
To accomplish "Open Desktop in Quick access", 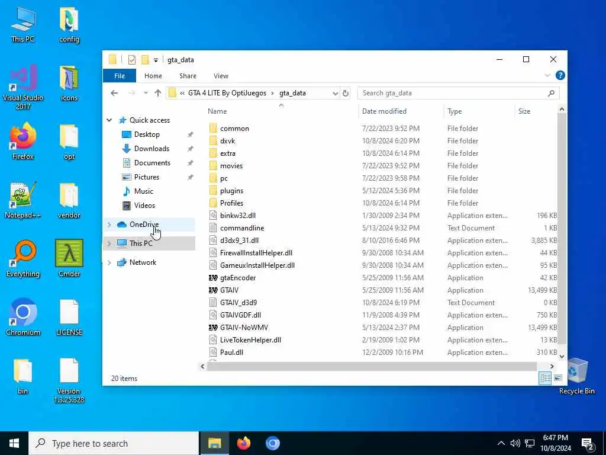I will (x=147, y=134).
